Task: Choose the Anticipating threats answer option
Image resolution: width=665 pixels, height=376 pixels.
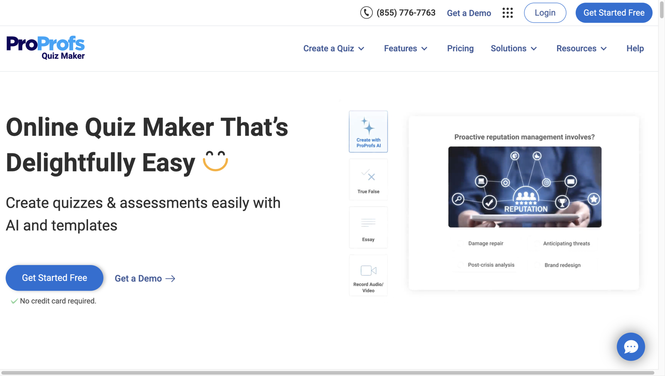Action: (566, 243)
